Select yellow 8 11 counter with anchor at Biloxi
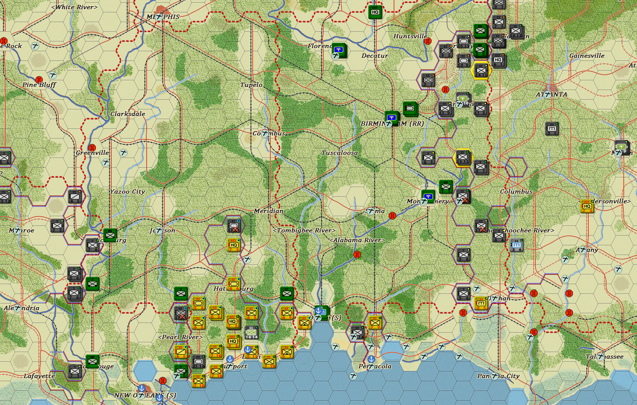 [x=251, y=352]
